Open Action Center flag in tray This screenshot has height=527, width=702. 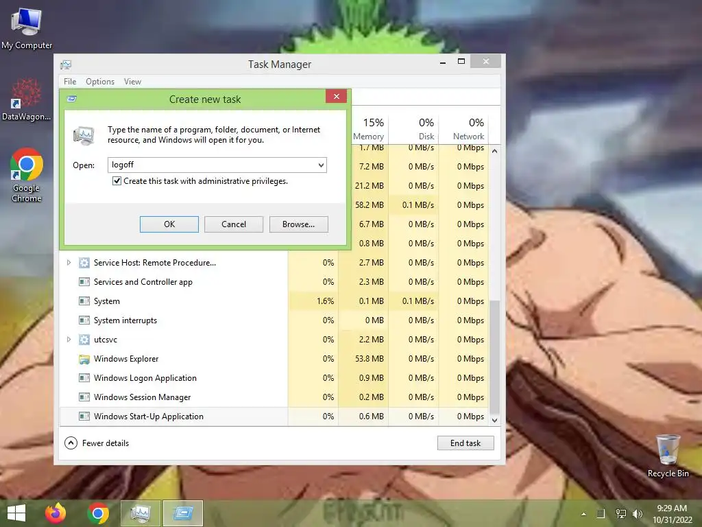click(x=601, y=513)
